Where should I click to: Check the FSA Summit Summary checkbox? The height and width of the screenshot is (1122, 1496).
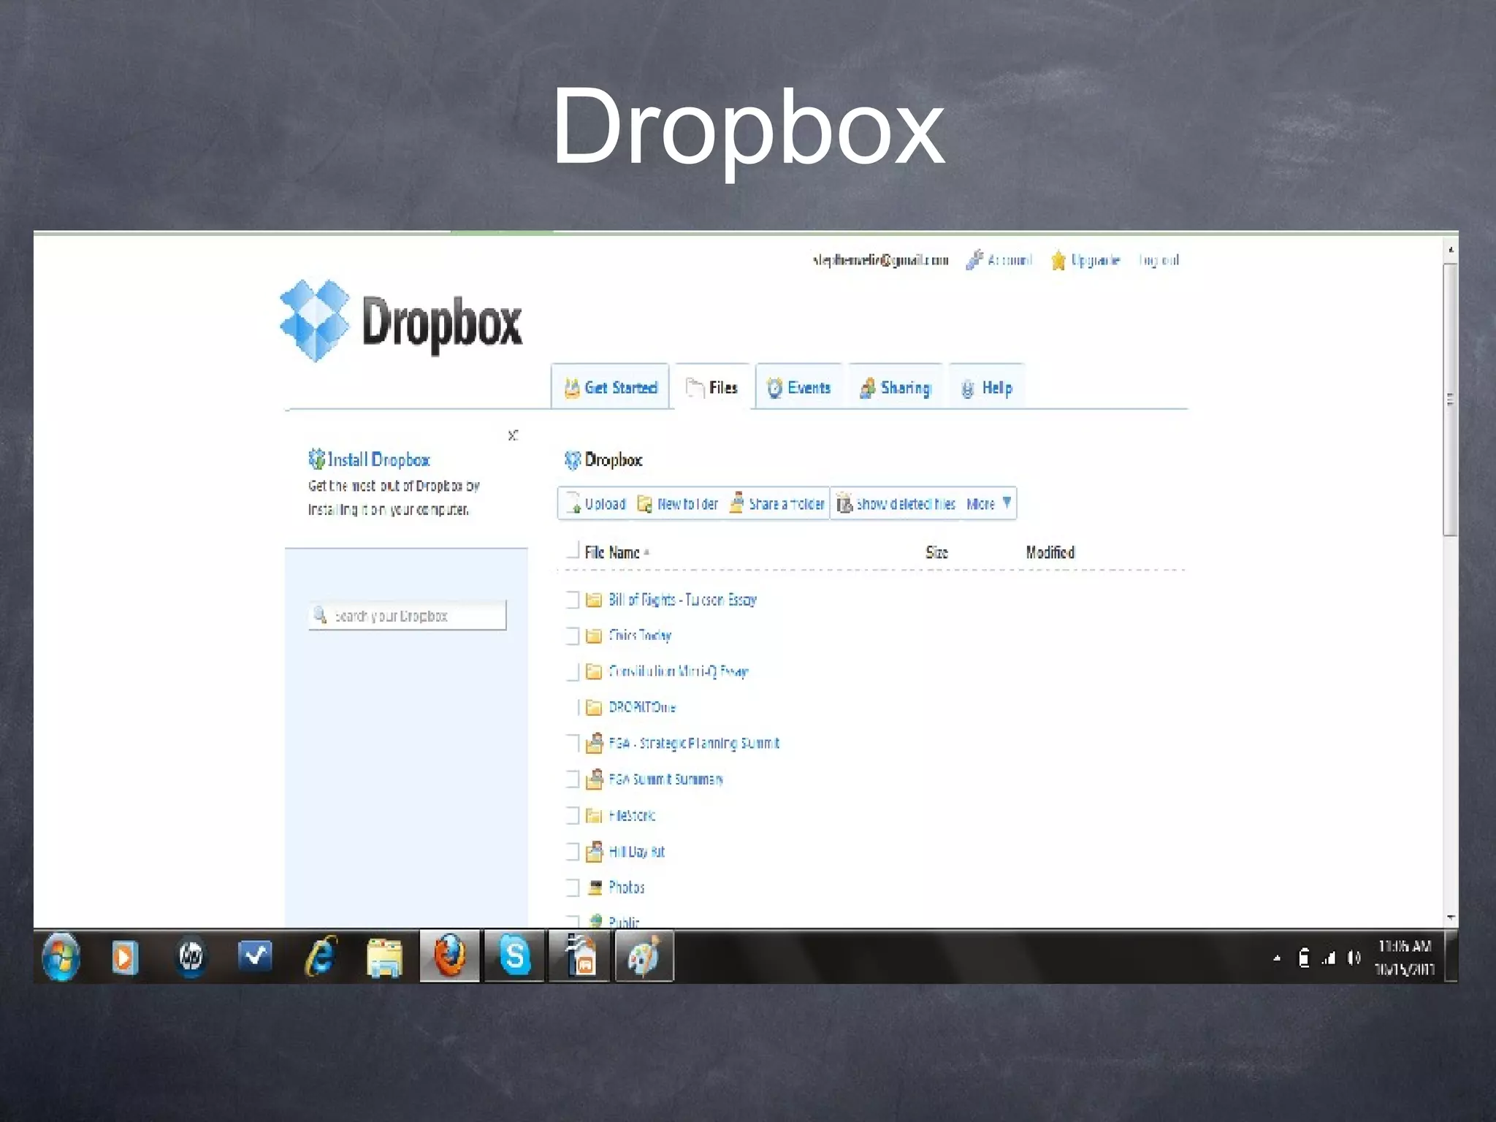(x=573, y=779)
